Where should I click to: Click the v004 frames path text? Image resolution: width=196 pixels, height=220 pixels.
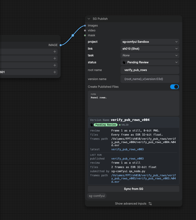point(143,142)
